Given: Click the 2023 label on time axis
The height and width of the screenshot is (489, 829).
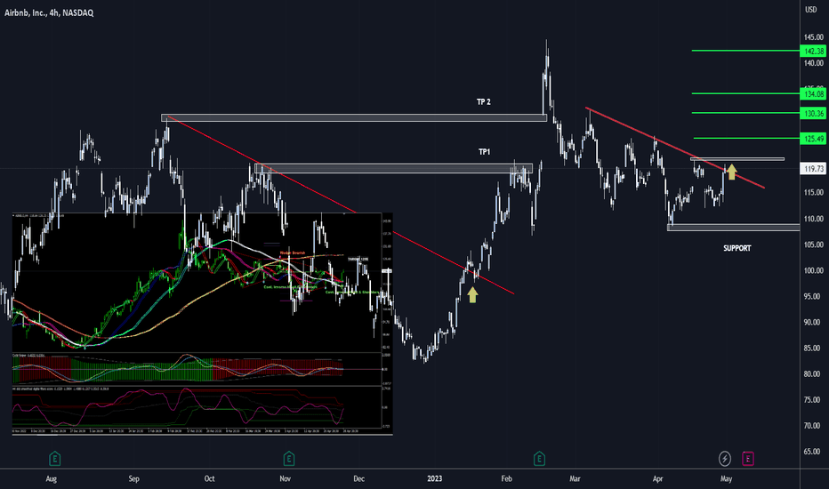Looking at the screenshot, I should pyautogui.click(x=435, y=479).
